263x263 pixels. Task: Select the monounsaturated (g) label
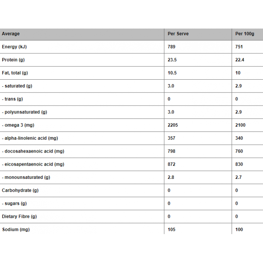pos(26,177)
